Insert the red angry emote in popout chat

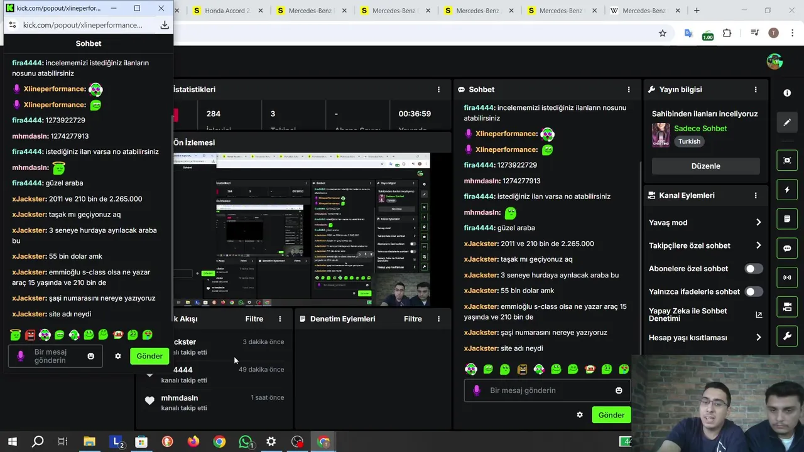(x=30, y=335)
